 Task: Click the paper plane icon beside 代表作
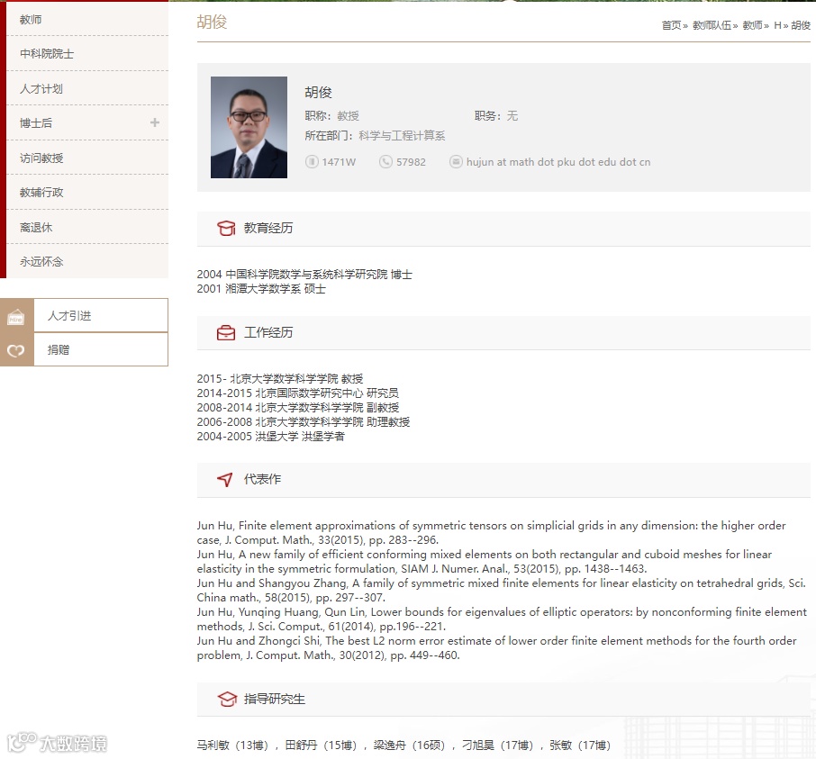click(225, 479)
